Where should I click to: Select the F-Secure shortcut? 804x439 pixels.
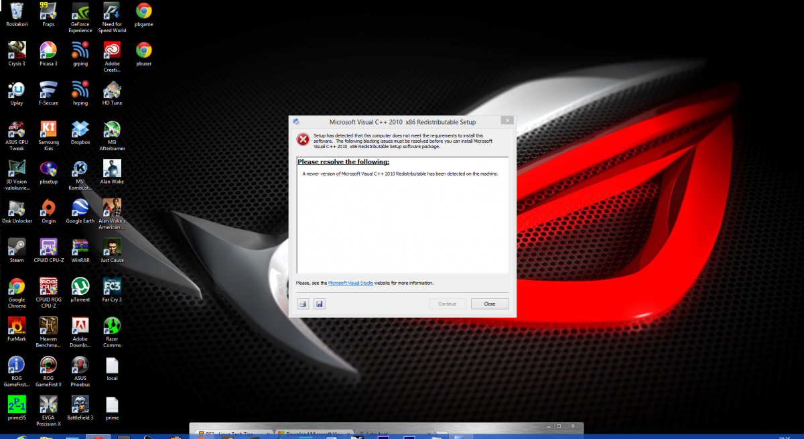(x=48, y=94)
